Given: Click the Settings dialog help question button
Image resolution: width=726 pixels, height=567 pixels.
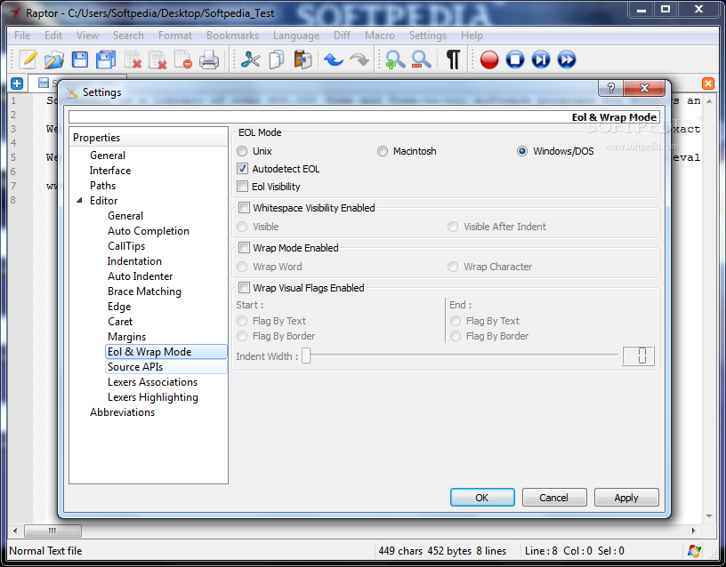Looking at the screenshot, I should coord(610,88).
